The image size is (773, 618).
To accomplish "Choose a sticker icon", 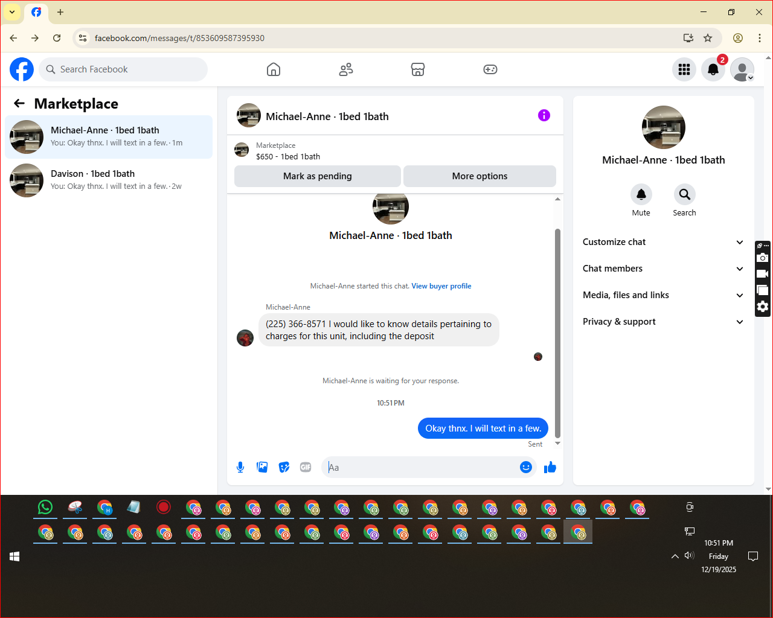I will [284, 467].
